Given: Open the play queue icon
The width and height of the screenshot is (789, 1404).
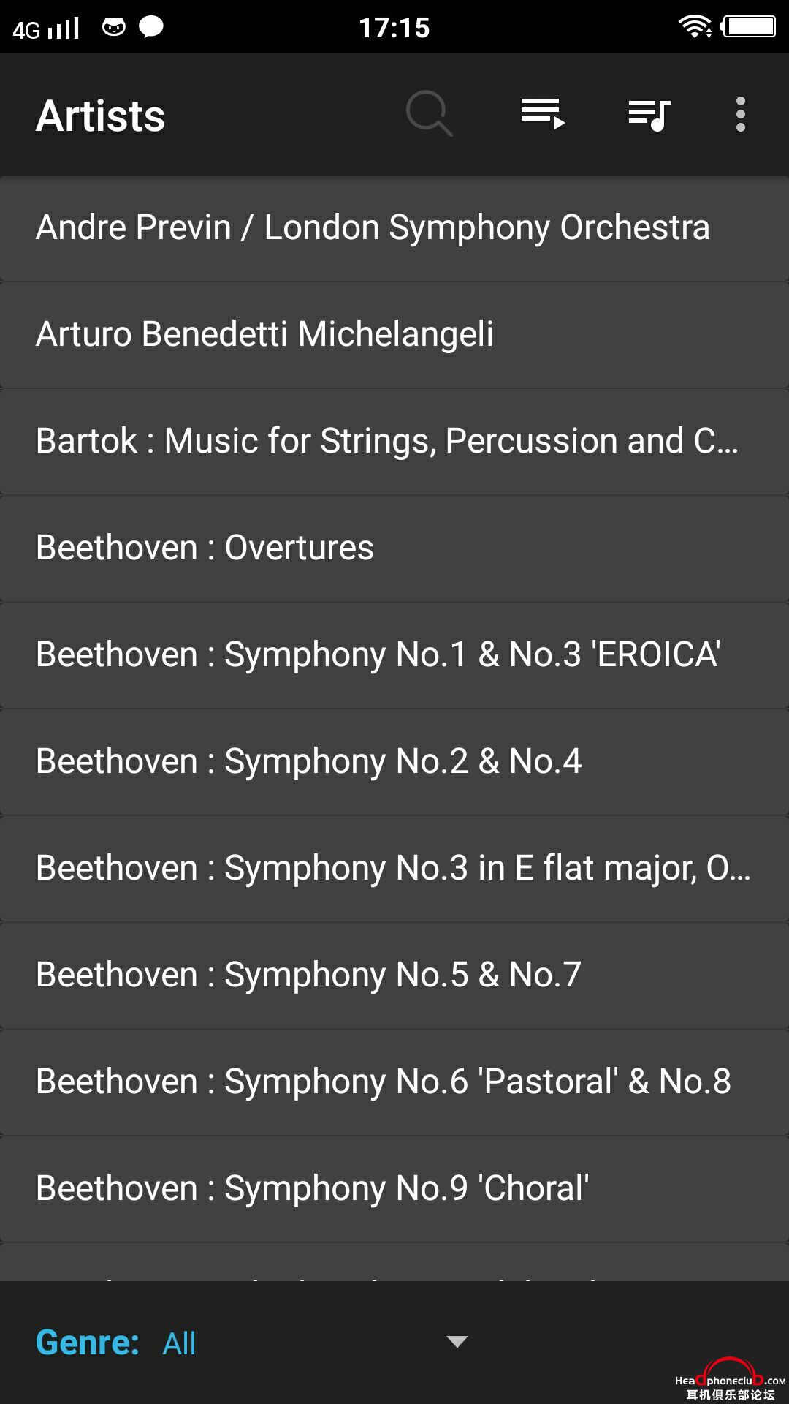Looking at the screenshot, I should (x=543, y=114).
